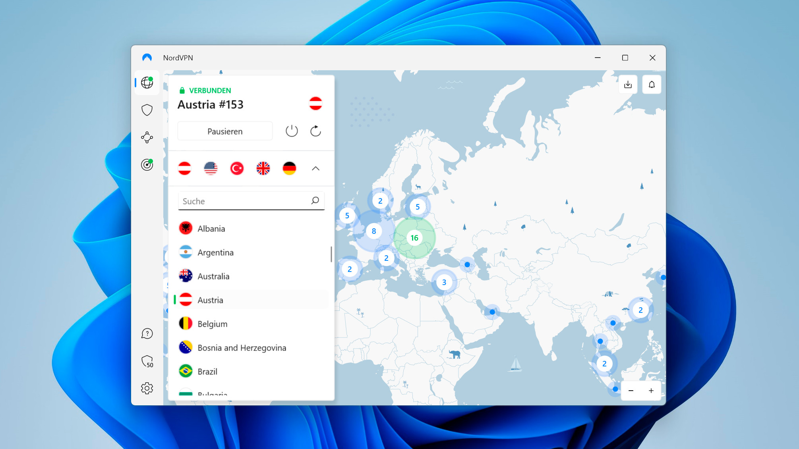Click the country list scrollbar thumb
The image size is (799, 449).
pyautogui.click(x=331, y=254)
